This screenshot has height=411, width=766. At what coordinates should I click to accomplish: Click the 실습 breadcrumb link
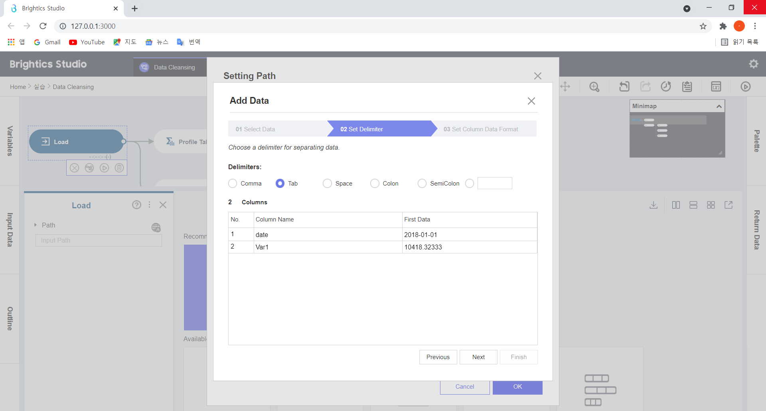39,87
